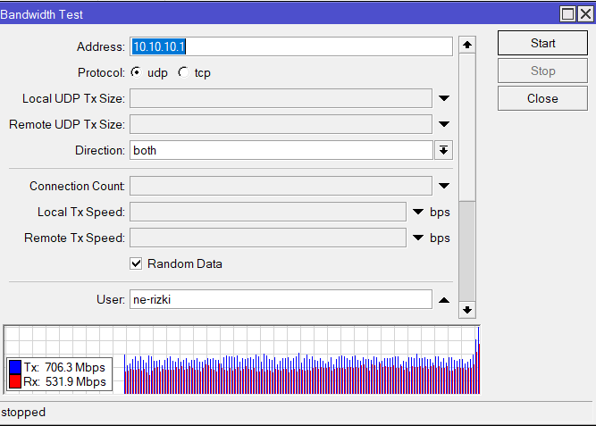Screen dimensions: 596x426
Task: Click the stopped status text
Action: [x=23, y=412]
